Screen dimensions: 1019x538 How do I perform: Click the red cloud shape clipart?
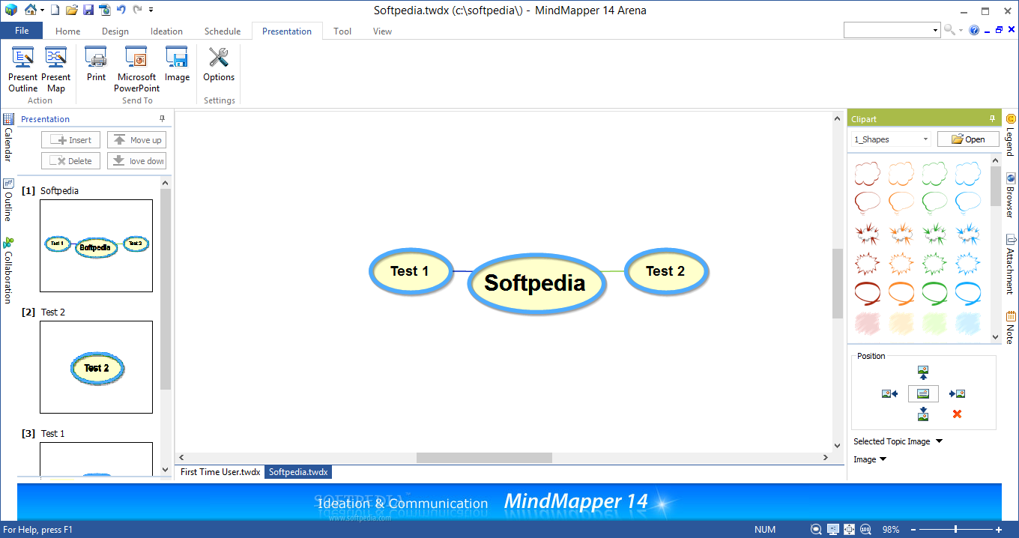[x=867, y=174]
